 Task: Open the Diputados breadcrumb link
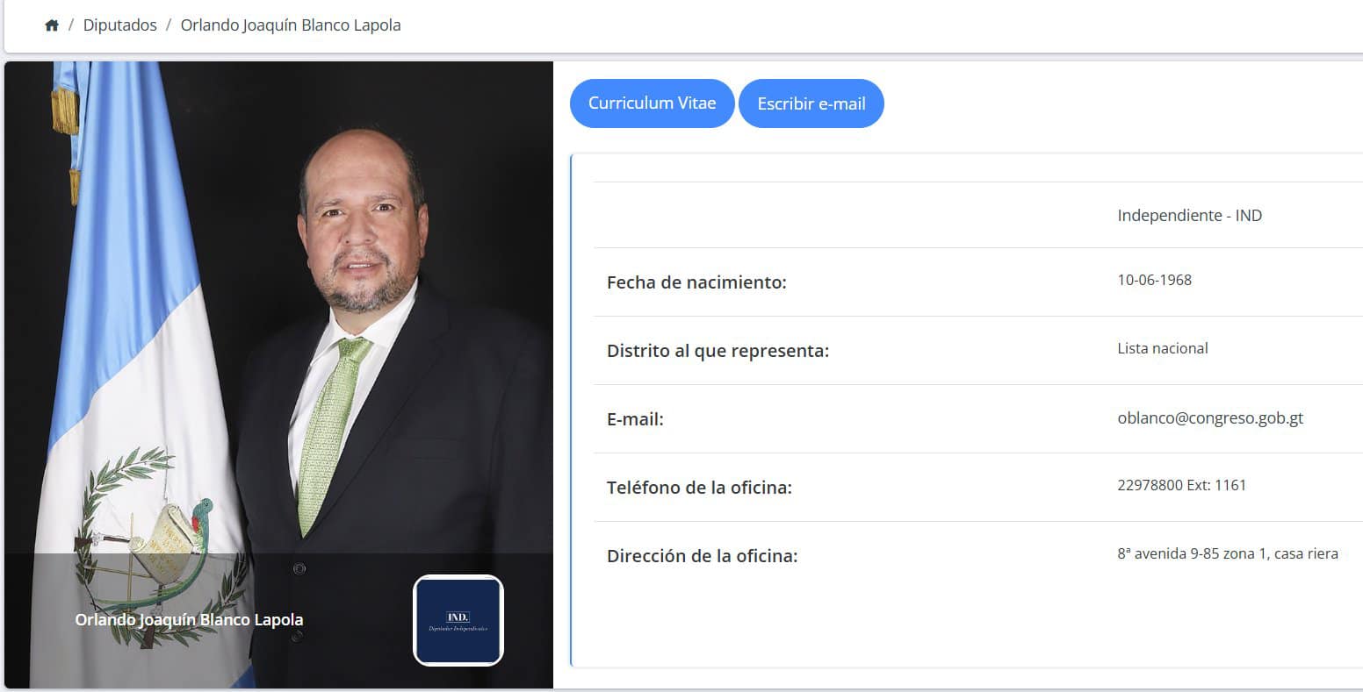click(x=120, y=25)
